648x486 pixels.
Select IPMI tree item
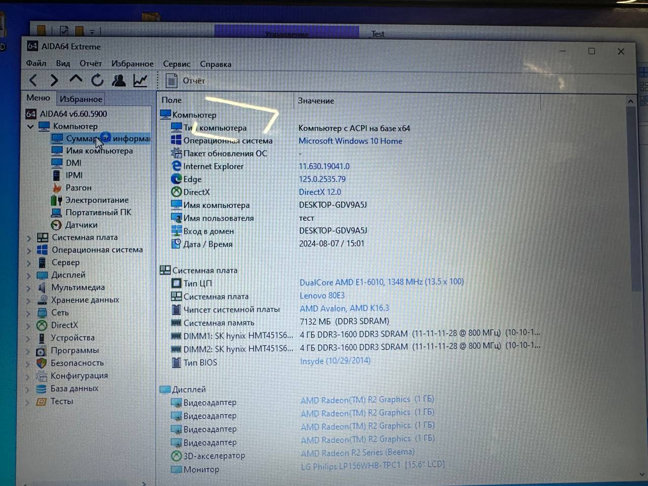[74, 175]
